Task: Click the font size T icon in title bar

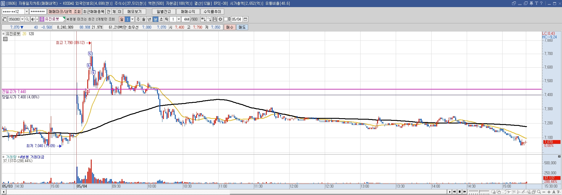Action: click(536, 3)
